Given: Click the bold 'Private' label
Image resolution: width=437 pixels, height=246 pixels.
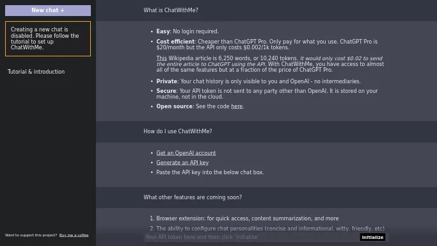Looking at the screenshot, I should 166,81.
